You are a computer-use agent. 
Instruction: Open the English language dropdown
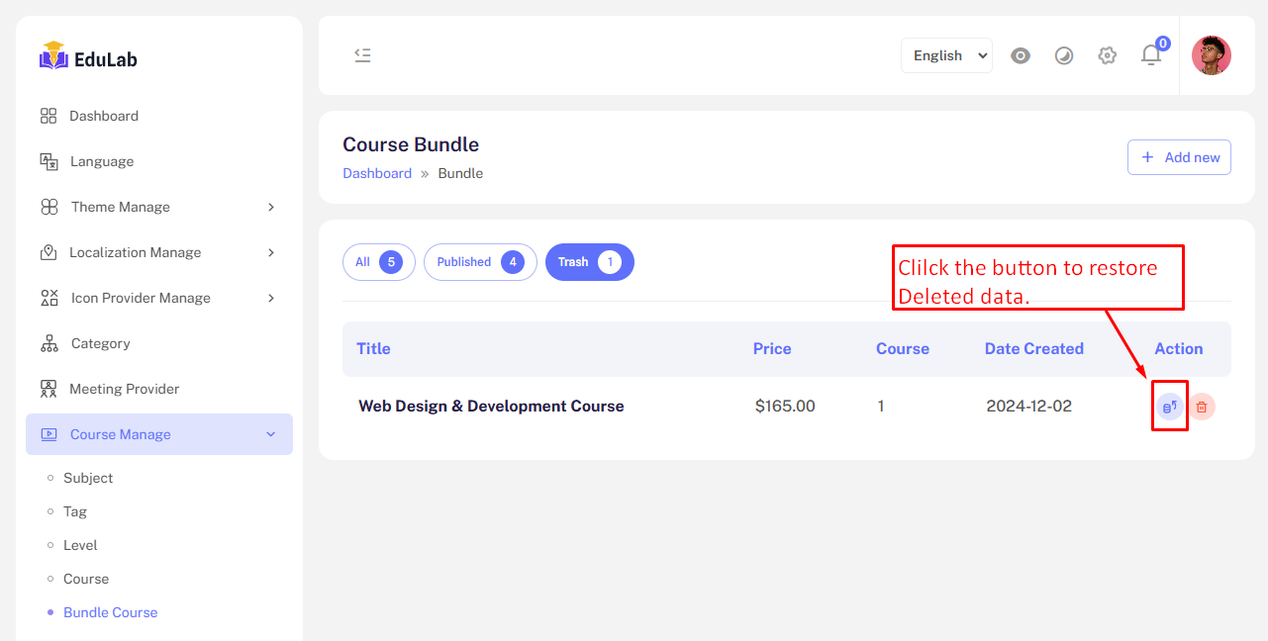click(x=946, y=55)
